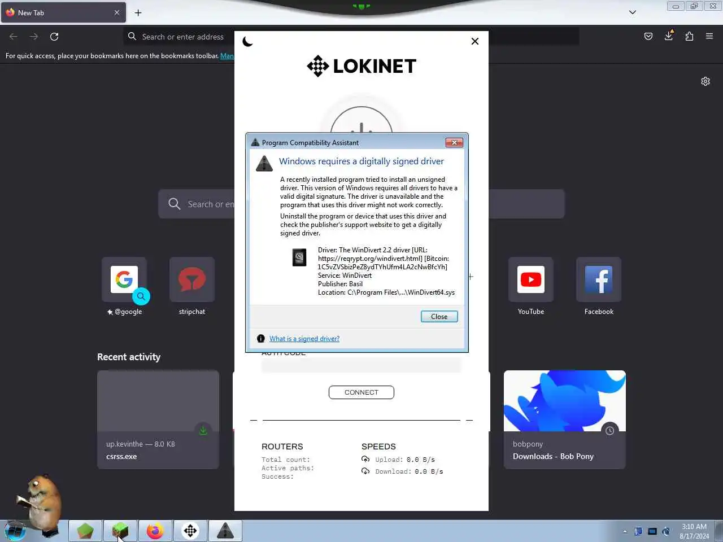The width and height of the screenshot is (723, 542).
Task: Open a new Firefox tab
Action: (x=138, y=12)
